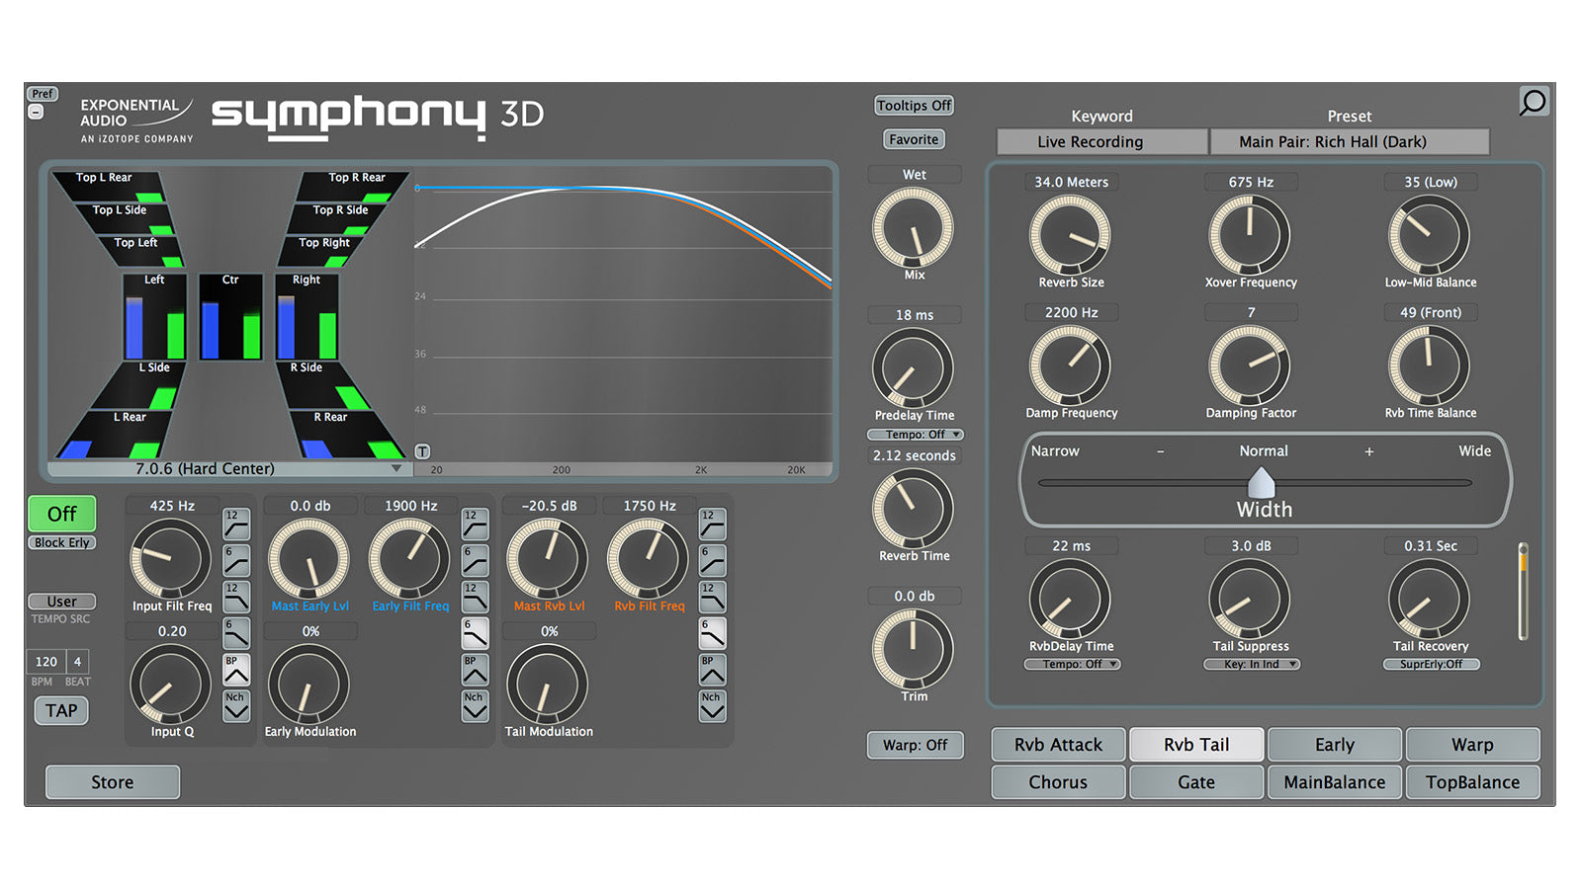Click the 2.12 seconds reverb time value
Image resolution: width=1582 pixels, height=889 pixels.
click(x=915, y=456)
